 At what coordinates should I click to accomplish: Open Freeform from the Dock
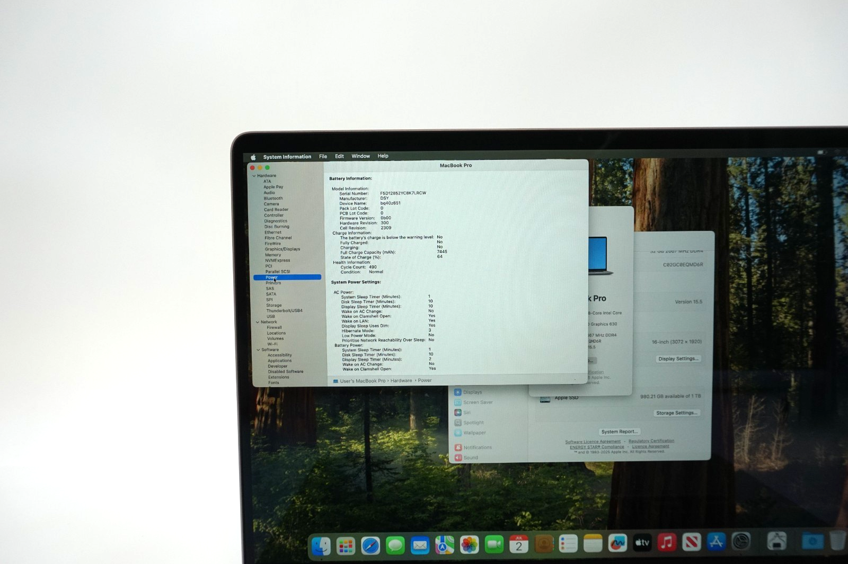click(x=617, y=543)
